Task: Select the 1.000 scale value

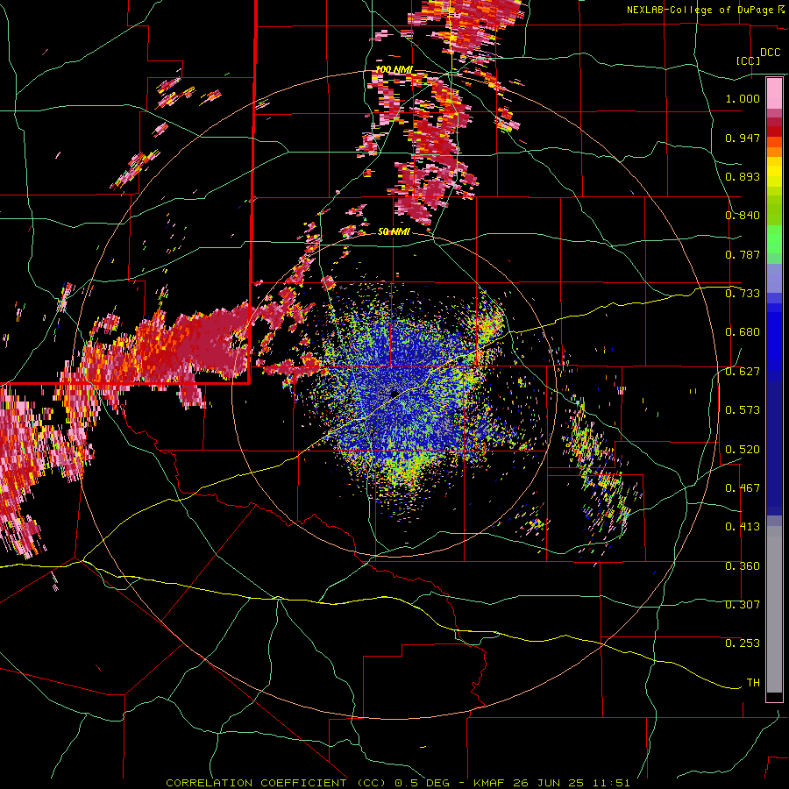Action: click(743, 98)
